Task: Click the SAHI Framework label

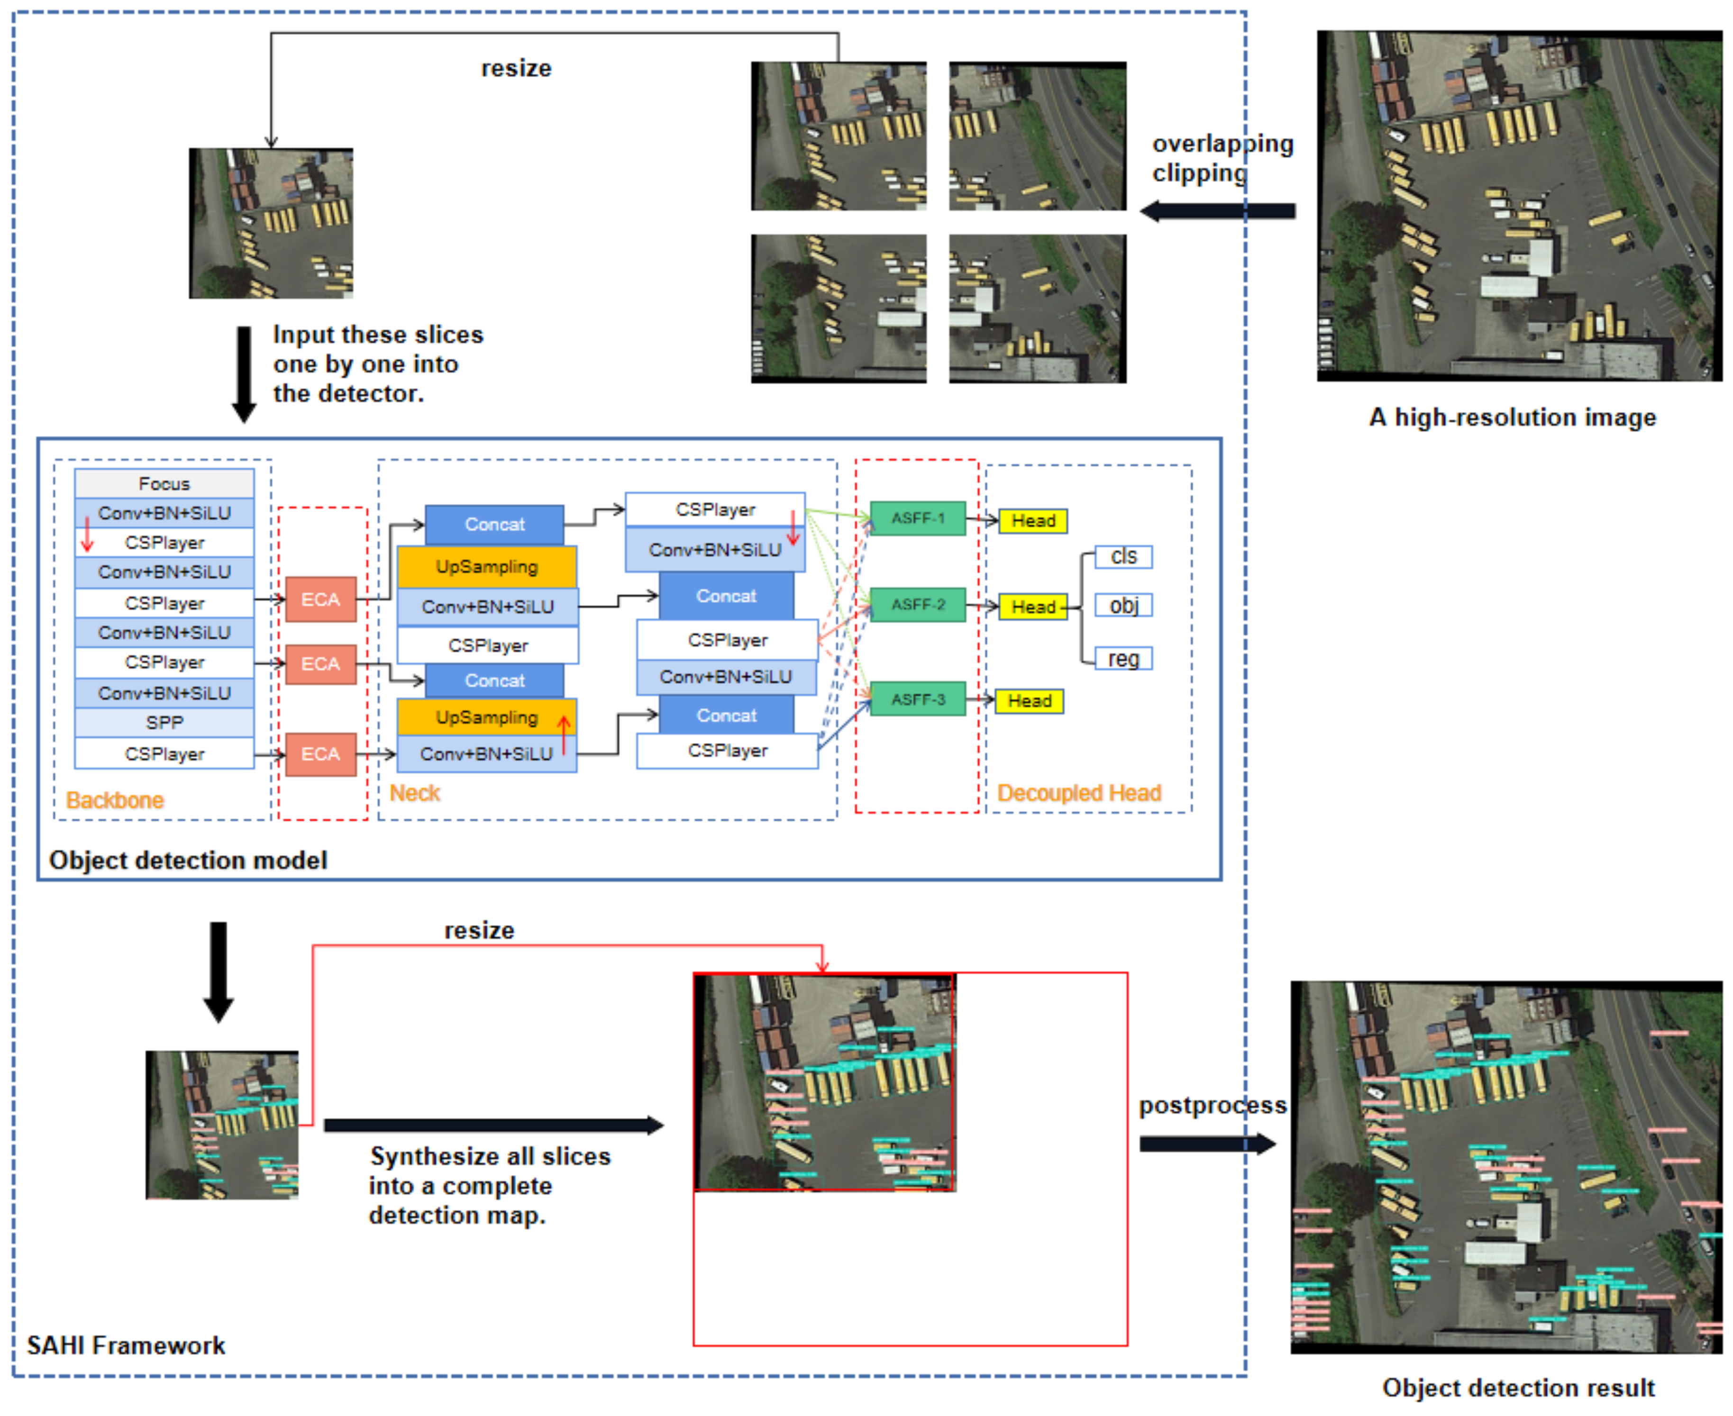Action: coord(126,1345)
